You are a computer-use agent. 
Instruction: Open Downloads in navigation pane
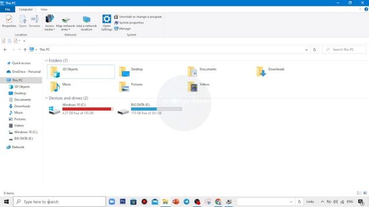(x=22, y=106)
